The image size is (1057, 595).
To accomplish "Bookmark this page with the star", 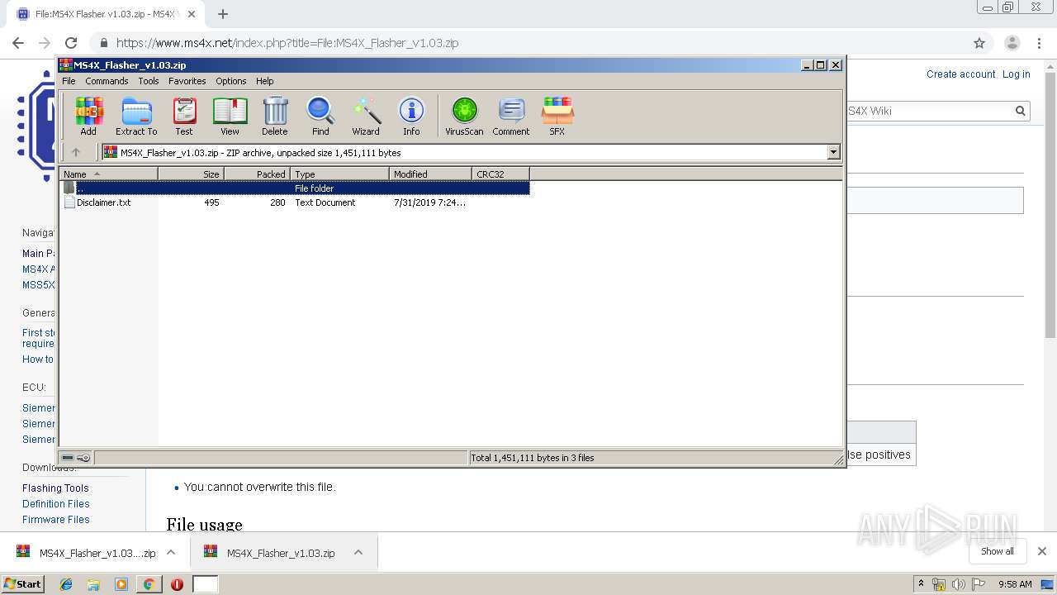I will point(979,43).
